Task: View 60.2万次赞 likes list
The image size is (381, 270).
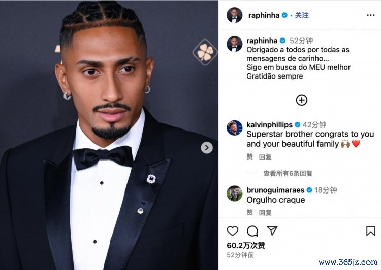Action: [x=246, y=246]
